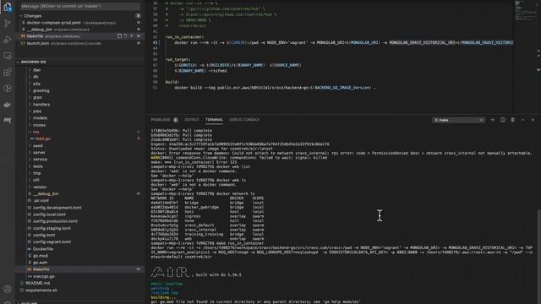541x304 pixels.
Task: Open config.vagrant.toml file
Action: tap(52, 242)
